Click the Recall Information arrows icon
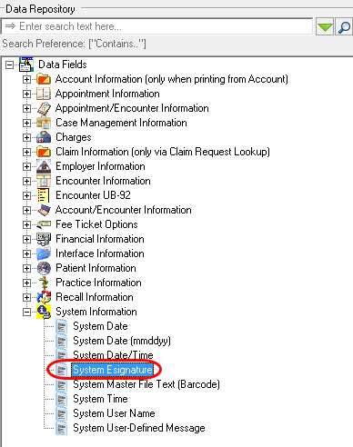This screenshot has height=447, width=353. [x=44, y=297]
